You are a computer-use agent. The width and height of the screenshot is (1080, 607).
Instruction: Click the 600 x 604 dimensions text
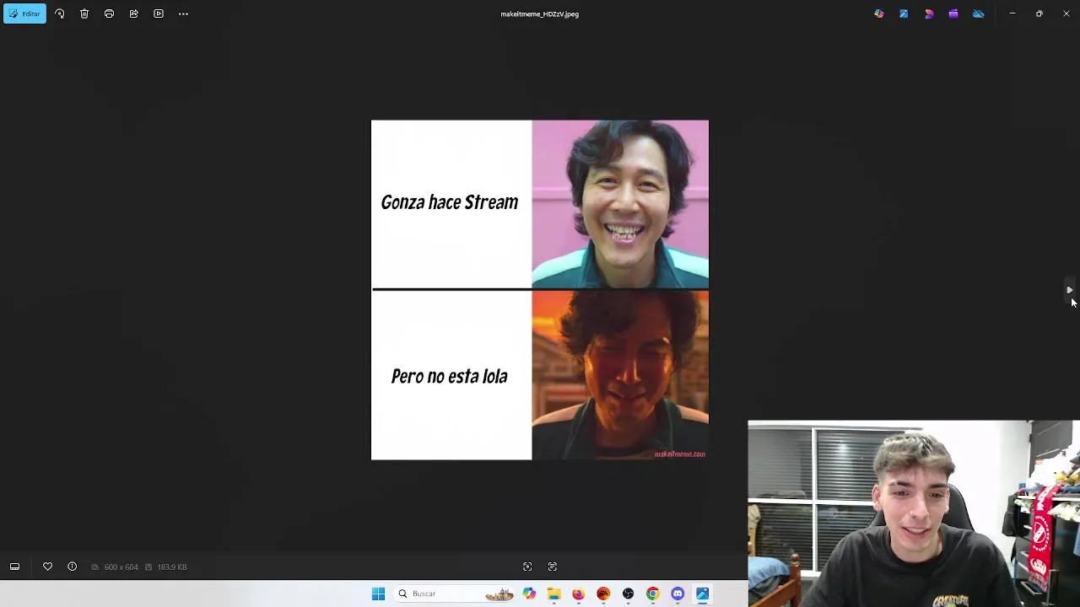pyautogui.click(x=121, y=567)
